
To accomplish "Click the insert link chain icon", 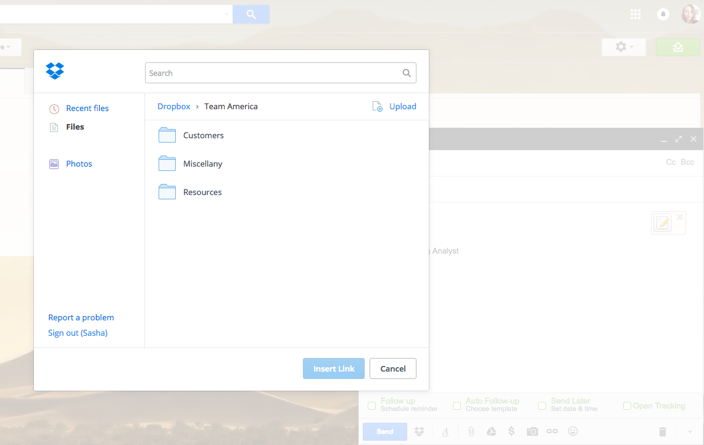I will (x=552, y=431).
